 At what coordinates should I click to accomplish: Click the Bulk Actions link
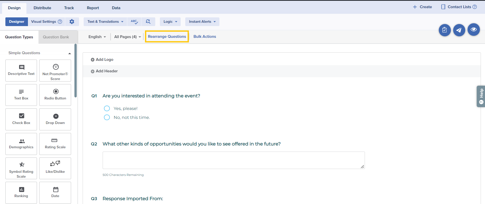click(205, 37)
